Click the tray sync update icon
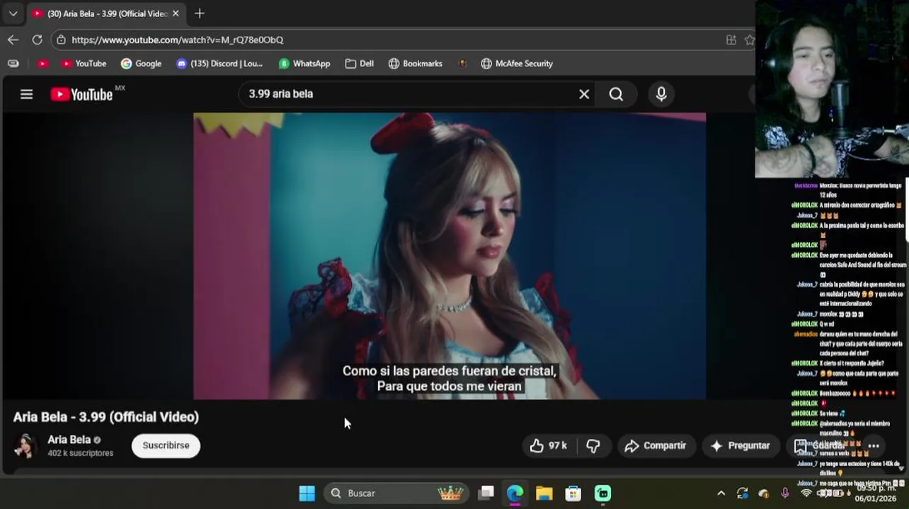This screenshot has height=509, width=909. tap(742, 493)
